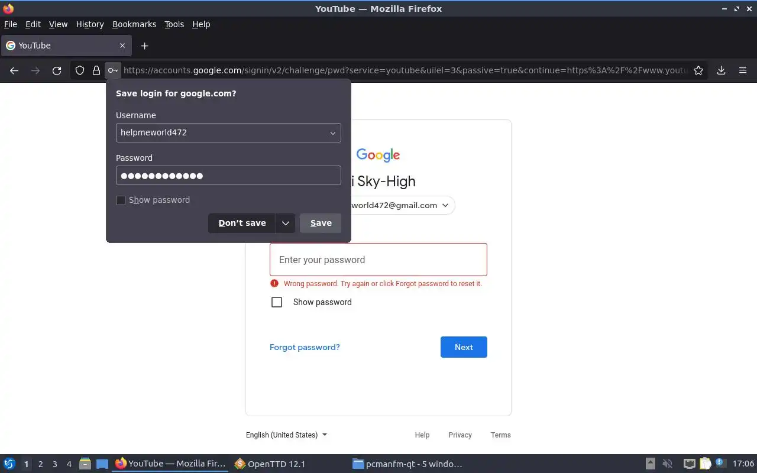The width and height of the screenshot is (757, 473).
Task: Open the Firefox downloads panel
Action: (x=721, y=70)
